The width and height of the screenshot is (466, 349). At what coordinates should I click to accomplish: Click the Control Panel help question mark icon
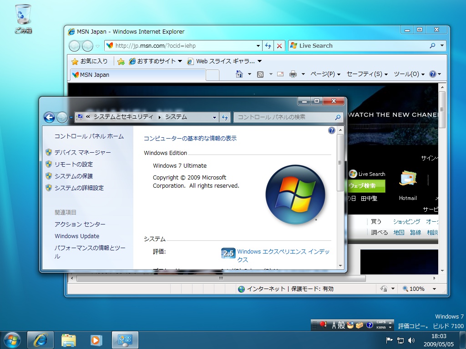tap(332, 130)
